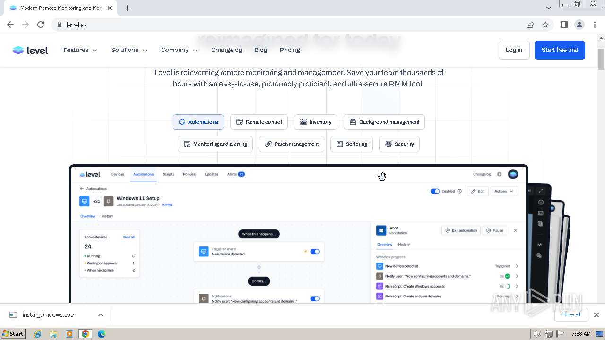
Task: Bookmark this page with the star icon
Action: [x=545, y=25]
